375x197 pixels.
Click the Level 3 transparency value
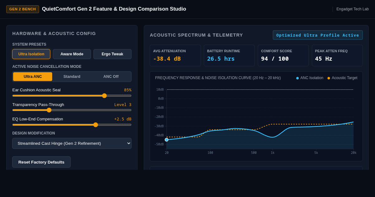point(123,105)
